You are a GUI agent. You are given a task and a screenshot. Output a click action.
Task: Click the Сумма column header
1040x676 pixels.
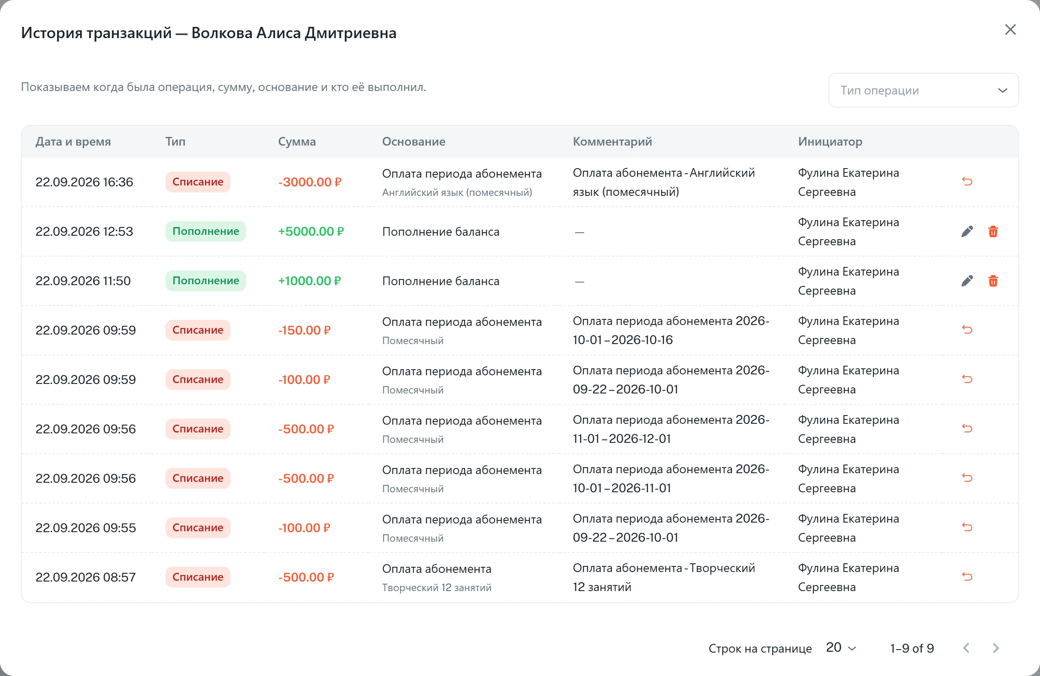click(x=297, y=142)
